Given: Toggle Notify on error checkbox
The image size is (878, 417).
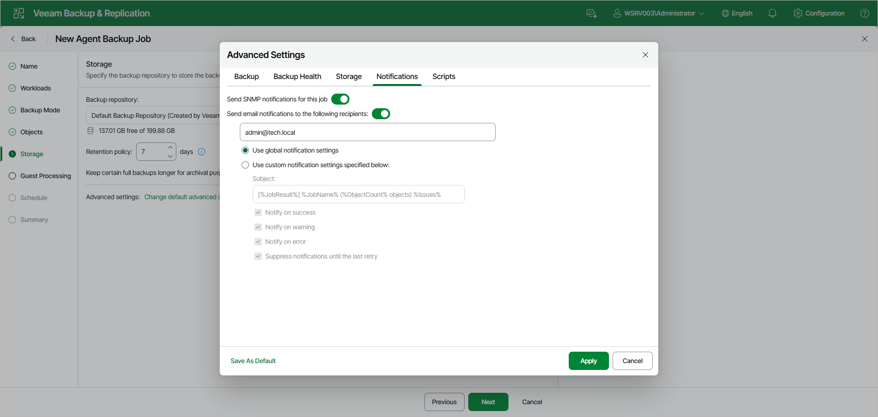Looking at the screenshot, I should (x=258, y=242).
